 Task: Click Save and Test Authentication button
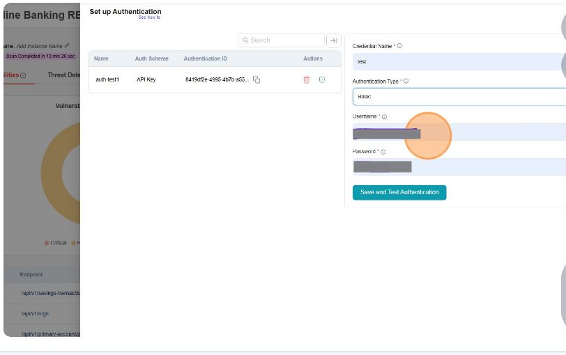[399, 192]
